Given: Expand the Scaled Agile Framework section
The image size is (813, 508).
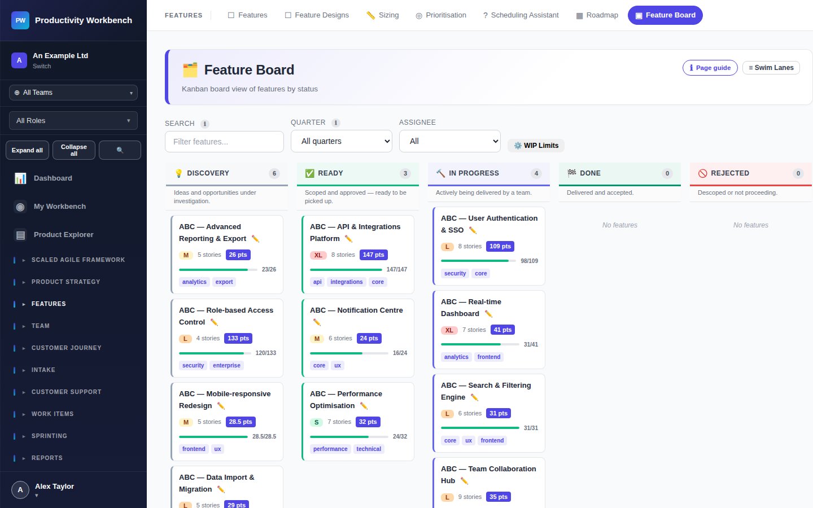Looking at the screenshot, I should coord(73,260).
